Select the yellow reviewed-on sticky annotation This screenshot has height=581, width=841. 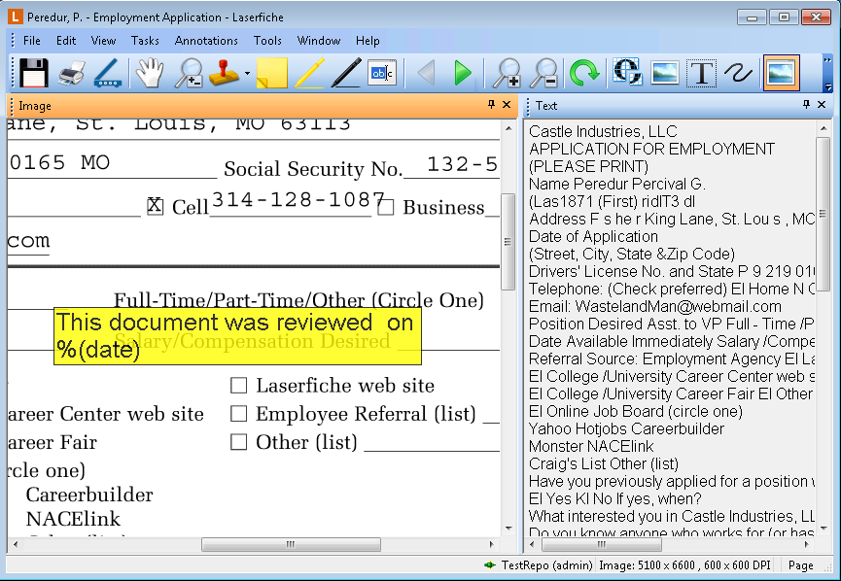tap(237, 336)
